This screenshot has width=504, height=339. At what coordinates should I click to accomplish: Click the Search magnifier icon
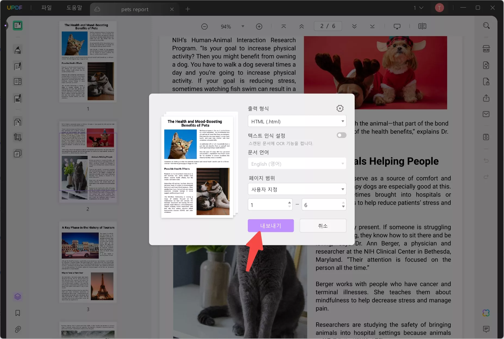(486, 26)
